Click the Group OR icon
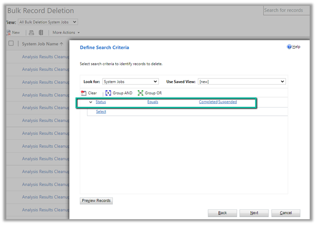This screenshot has width=316, height=225. tap(140, 93)
